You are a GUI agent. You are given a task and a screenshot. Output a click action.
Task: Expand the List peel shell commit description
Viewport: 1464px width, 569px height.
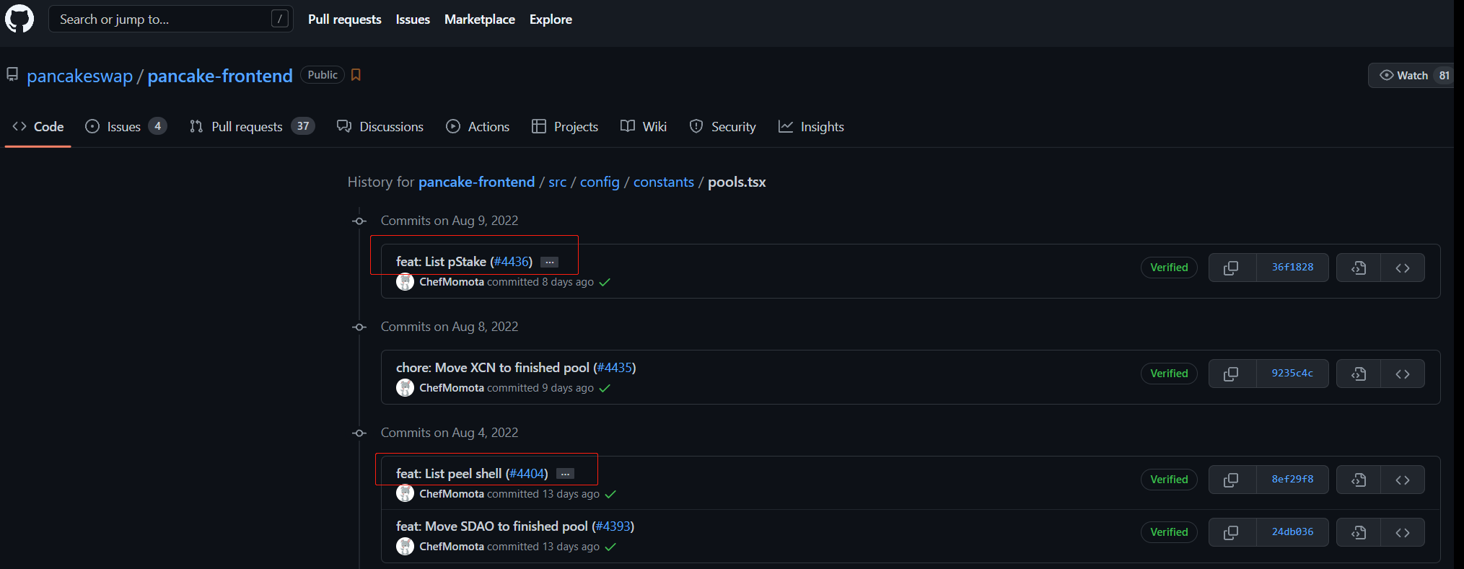[x=566, y=475]
